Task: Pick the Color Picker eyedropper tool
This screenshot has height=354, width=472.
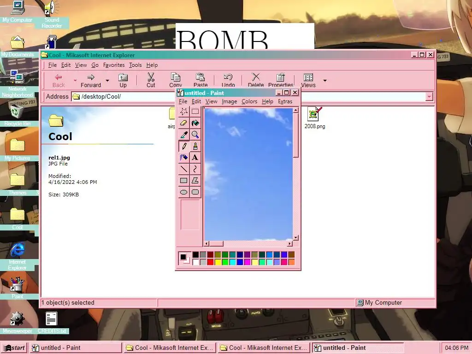Action: click(x=183, y=135)
